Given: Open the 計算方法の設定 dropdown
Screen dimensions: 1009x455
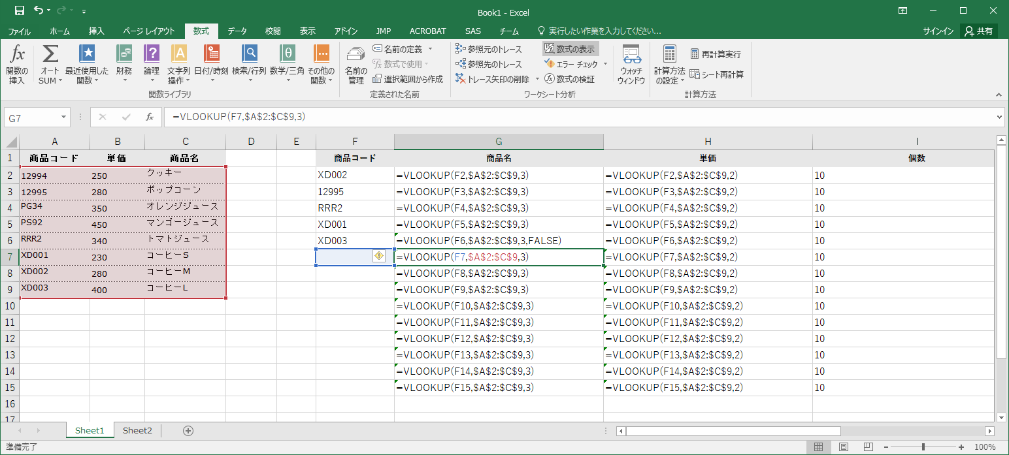Looking at the screenshot, I should click(669, 64).
